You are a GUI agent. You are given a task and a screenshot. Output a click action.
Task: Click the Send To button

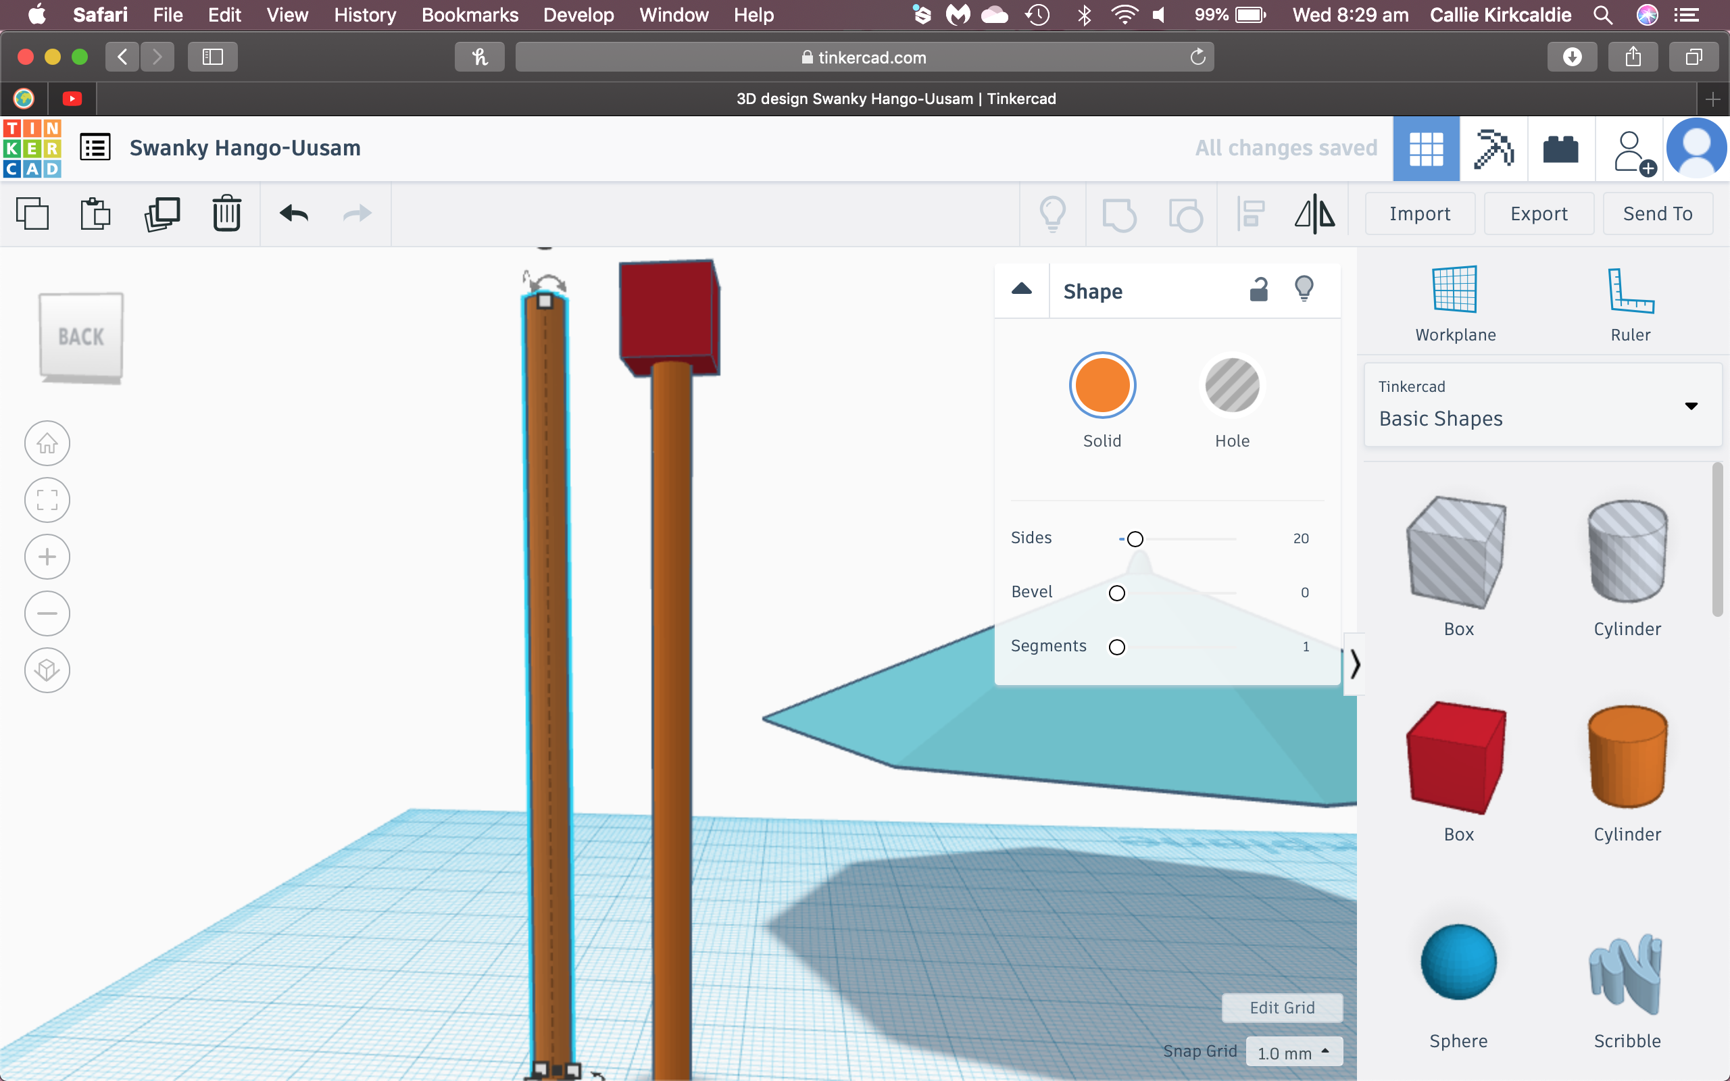[x=1658, y=213]
